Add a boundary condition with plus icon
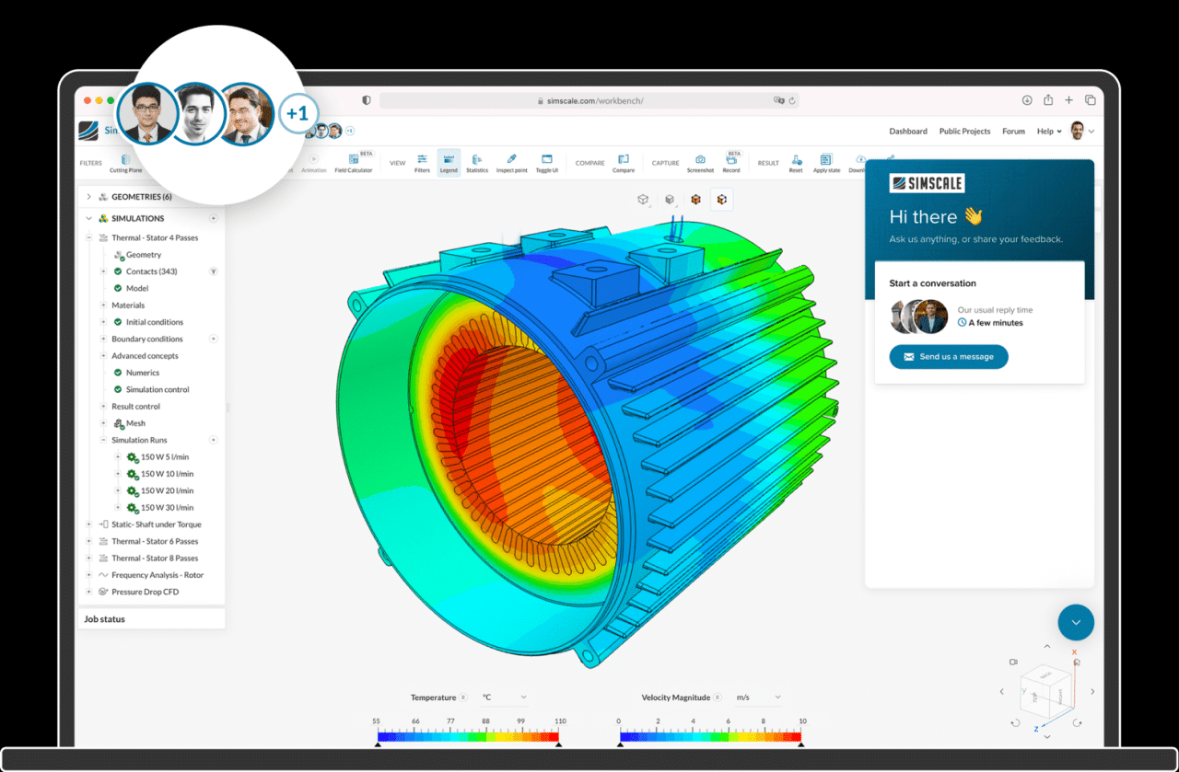 click(214, 339)
